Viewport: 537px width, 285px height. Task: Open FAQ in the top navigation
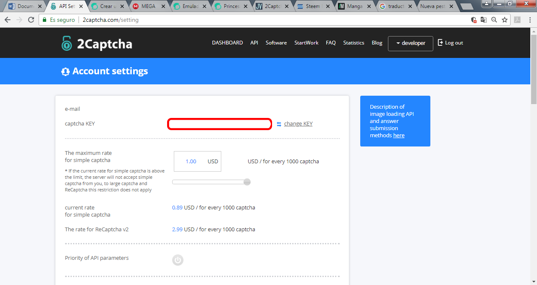click(331, 43)
